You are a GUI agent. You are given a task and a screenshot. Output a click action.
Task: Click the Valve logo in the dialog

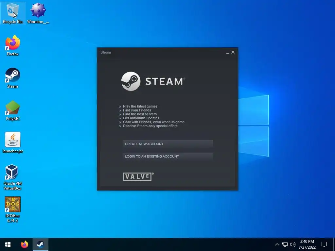138,176
